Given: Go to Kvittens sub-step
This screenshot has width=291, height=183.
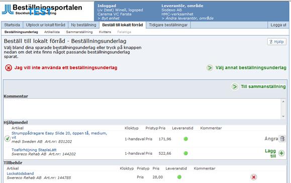Looking at the screenshot, I should (105, 32).
